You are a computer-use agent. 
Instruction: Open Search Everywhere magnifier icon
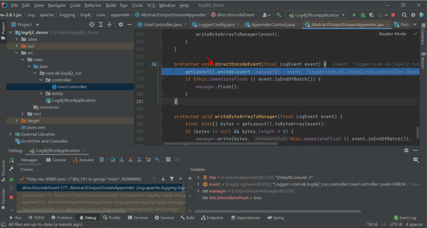click(x=404, y=15)
